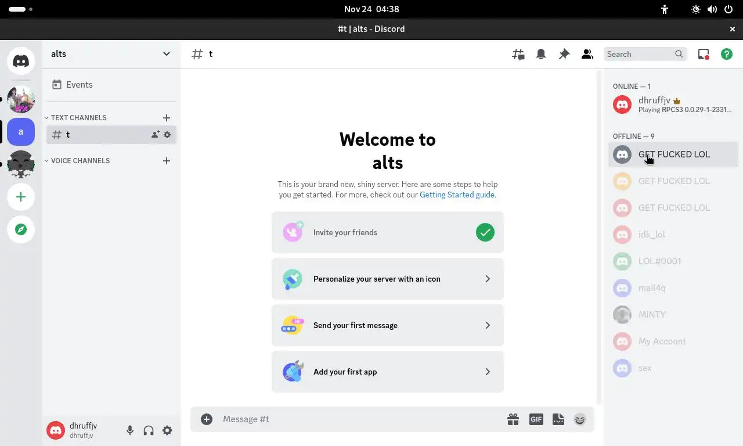Select the first server with anime avatar
Screen dimensions: 743x446
(x=21, y=99)
